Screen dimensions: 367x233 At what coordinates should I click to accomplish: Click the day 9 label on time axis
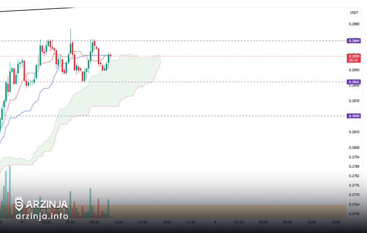[x=215, y=222]
